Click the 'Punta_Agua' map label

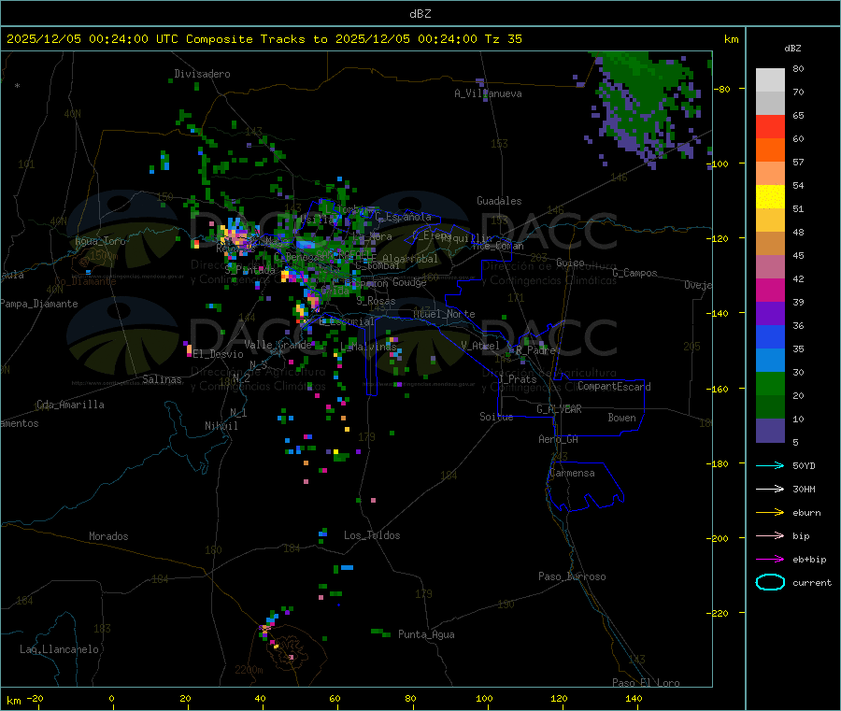point(426,634)
